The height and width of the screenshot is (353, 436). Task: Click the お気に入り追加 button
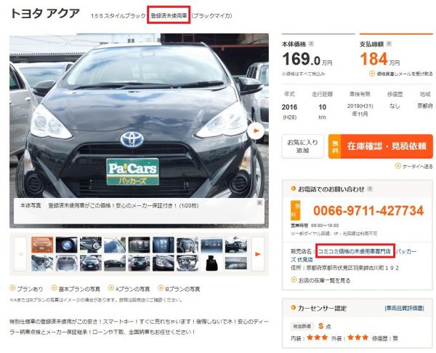pos(303,146)
